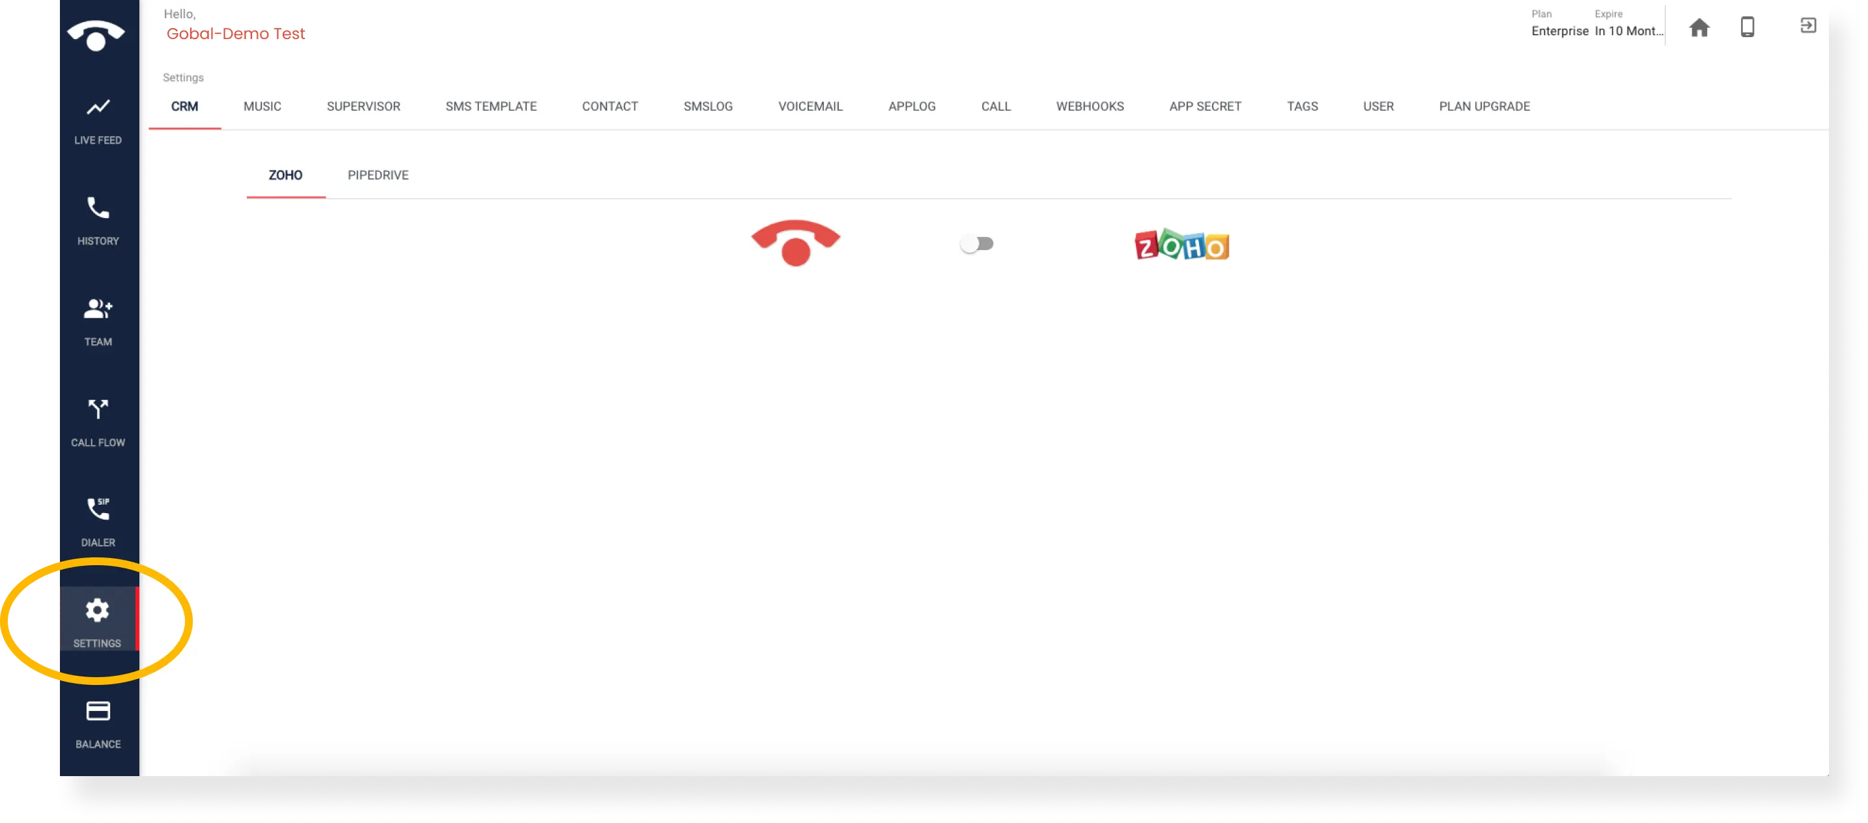Select the ZOHO tab
1868x823 pixels.
click(285, 174)
